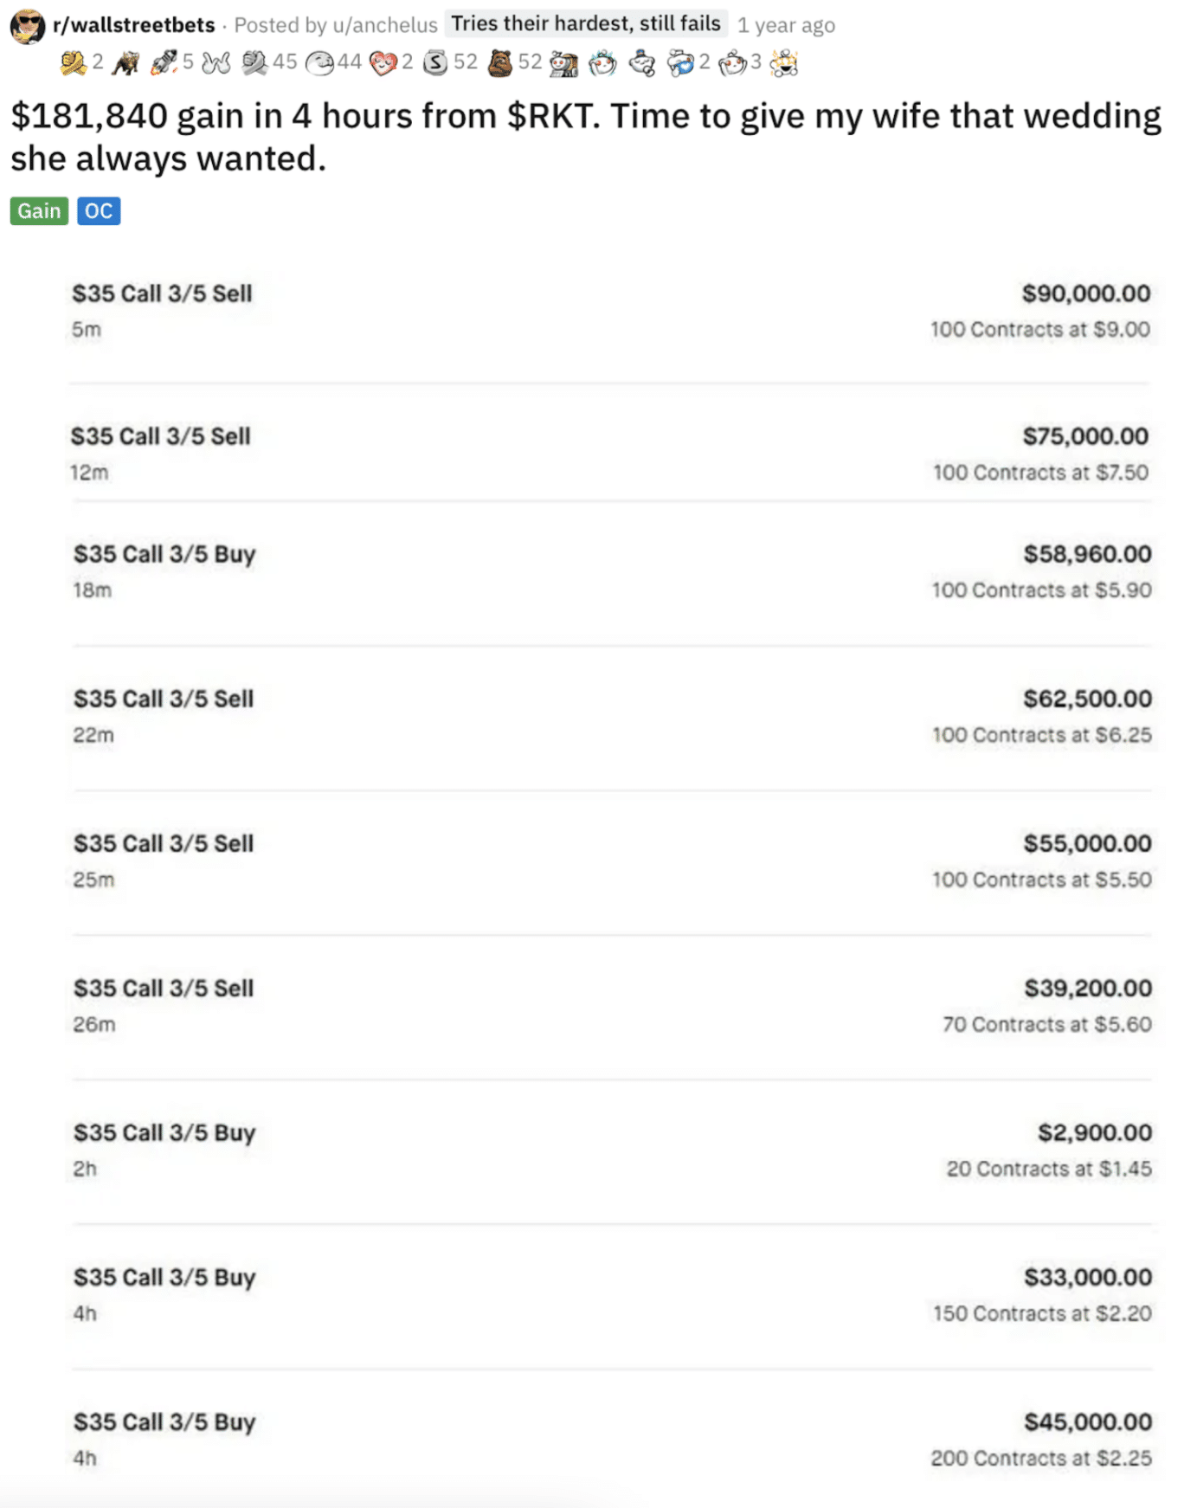Click the last laughing snoo award
Viewport: 1184px width, 1508px height.
tap(784, 62)
